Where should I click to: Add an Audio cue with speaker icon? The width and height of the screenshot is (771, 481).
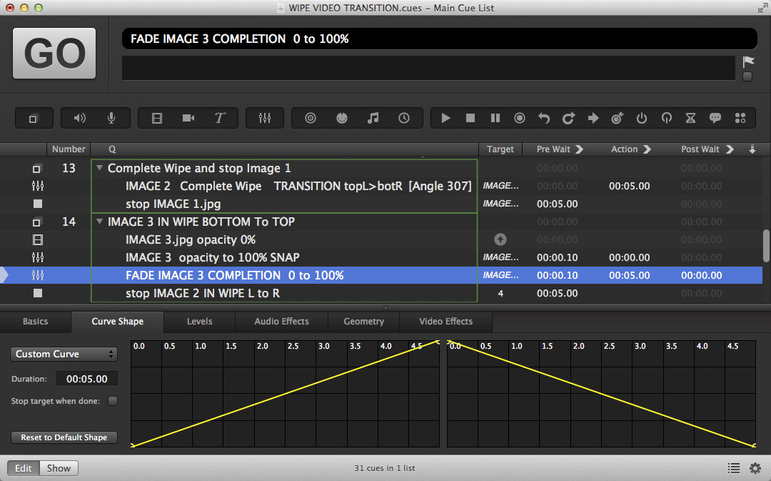tap(80, 118)
